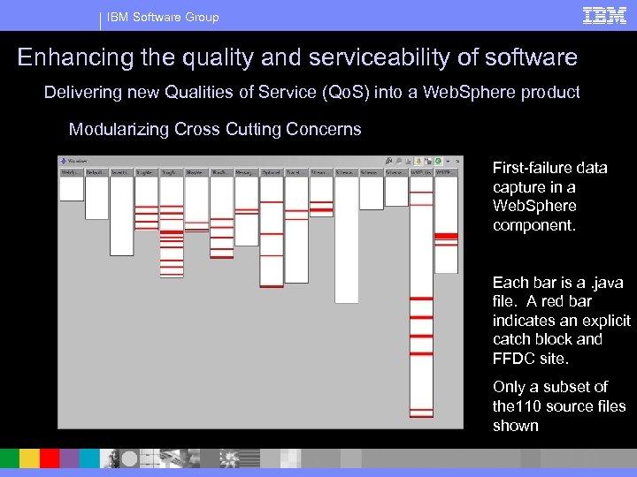Click the 'Default...' column header
Screen dimensions: 637x477
(x=96, y=173)
